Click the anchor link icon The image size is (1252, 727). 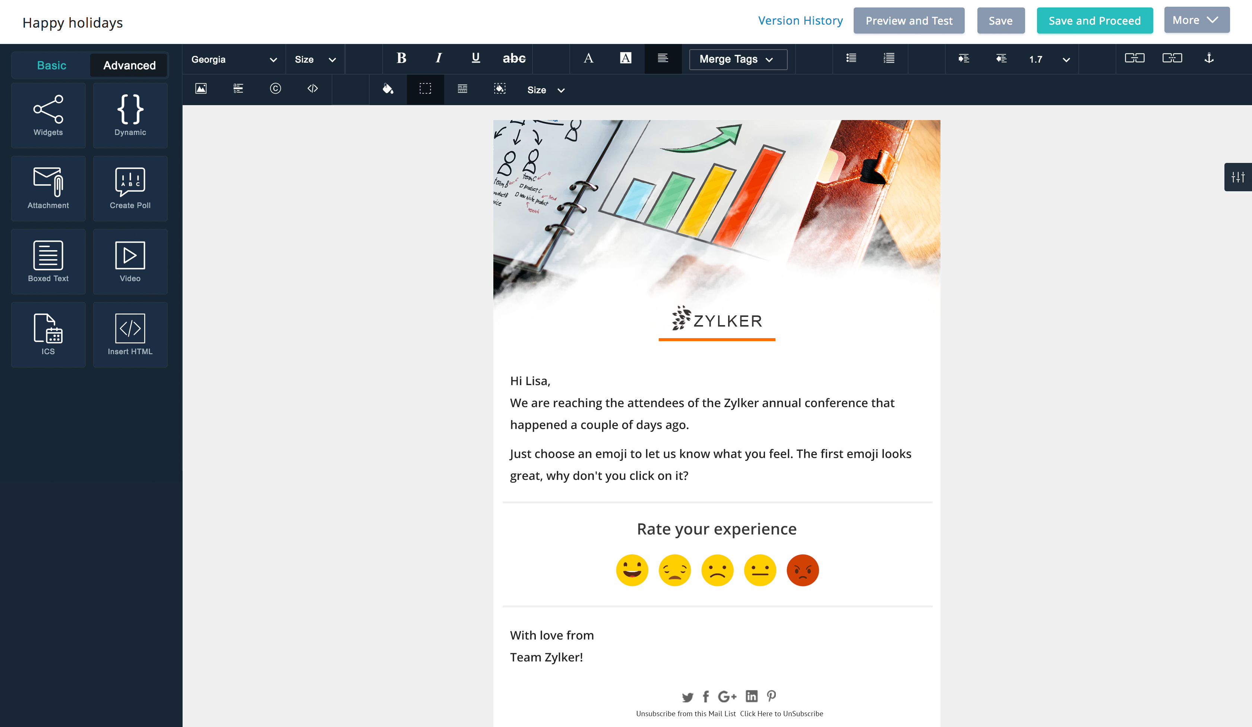(x=1209, y=58)
